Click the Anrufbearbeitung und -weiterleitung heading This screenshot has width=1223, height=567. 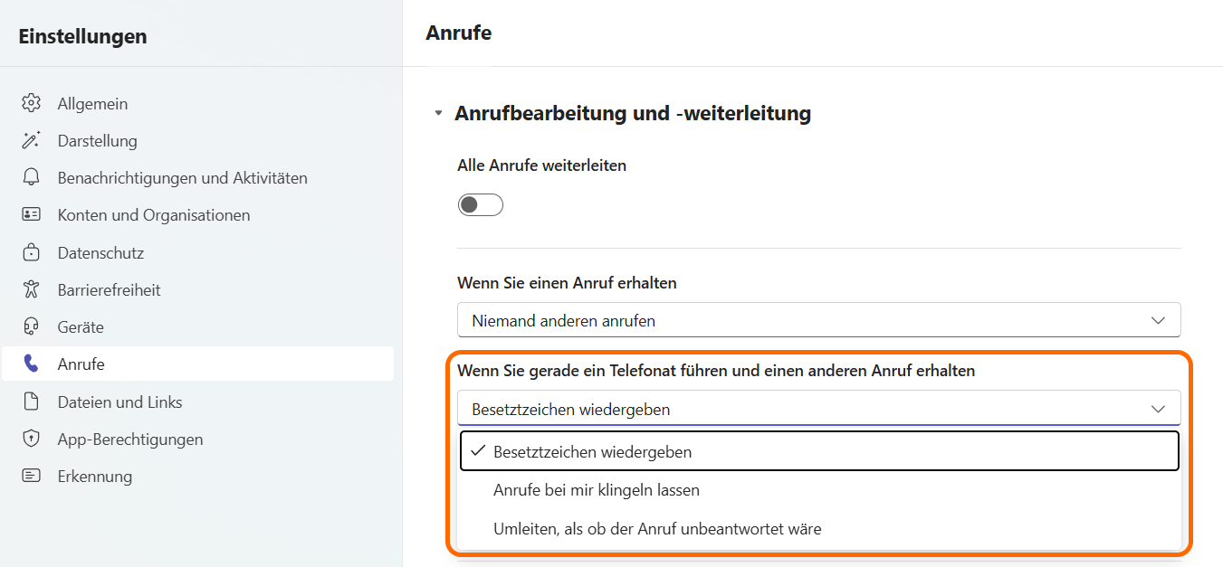(x=632, y=114)
